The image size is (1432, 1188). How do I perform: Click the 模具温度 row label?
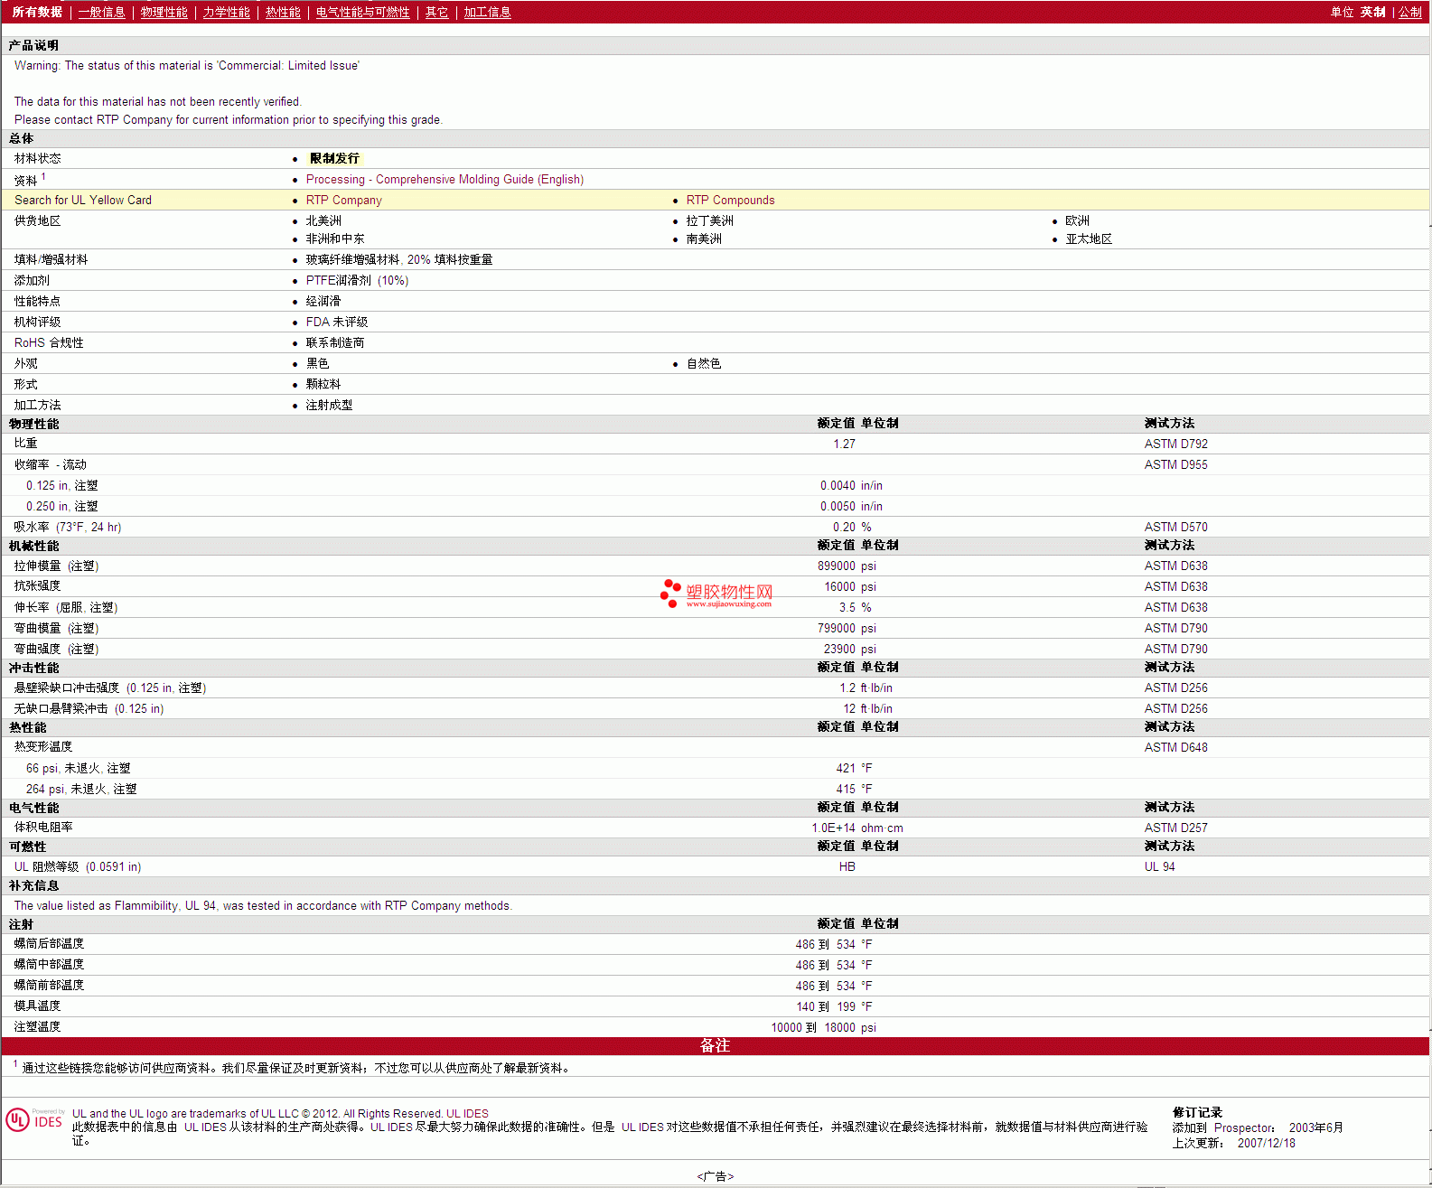click(x=37, y=1006)
